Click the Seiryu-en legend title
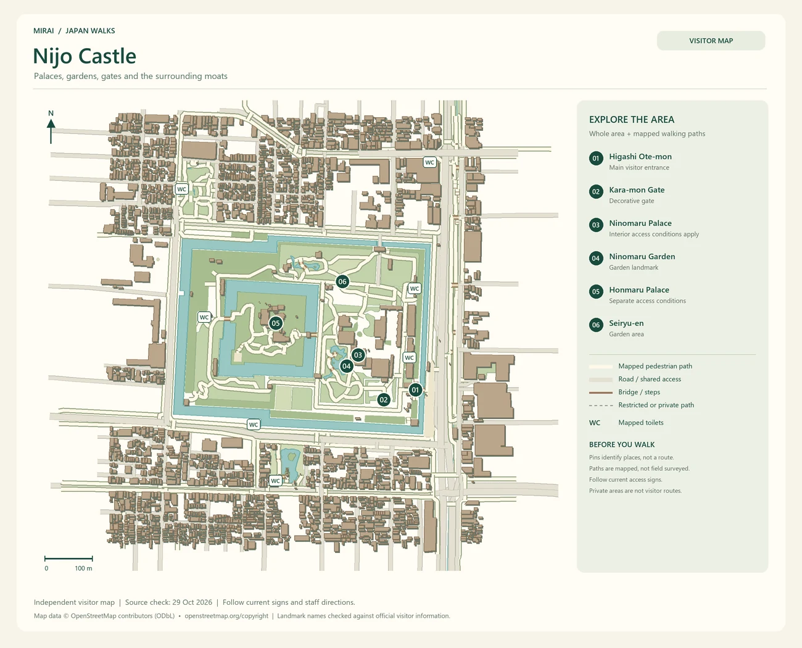This screenshot has width=802, height=648. coord(626,323)
